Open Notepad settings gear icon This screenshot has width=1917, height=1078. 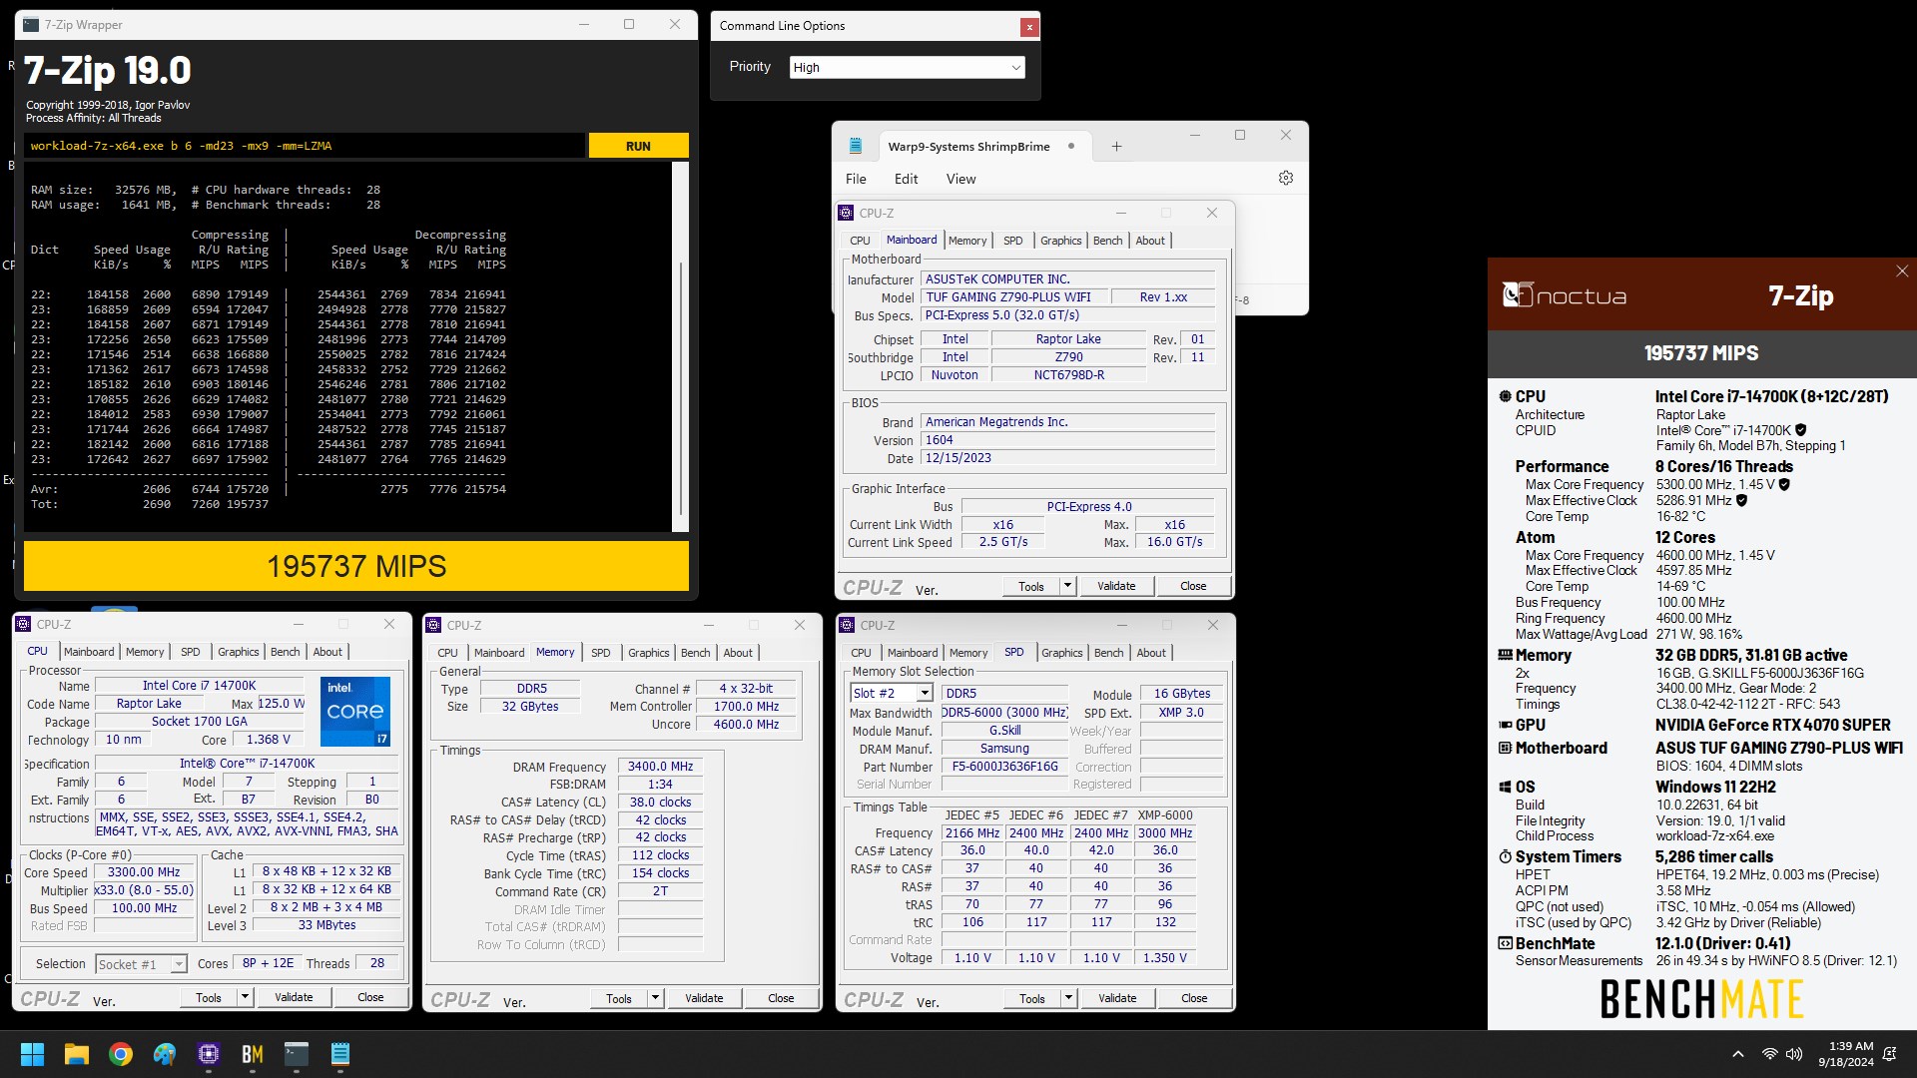coord(1286,178)
